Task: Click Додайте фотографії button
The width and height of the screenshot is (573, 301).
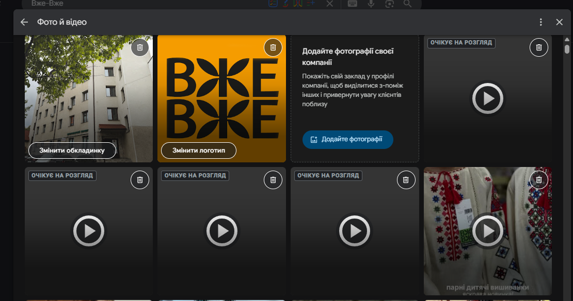Action: click(347, 139)
